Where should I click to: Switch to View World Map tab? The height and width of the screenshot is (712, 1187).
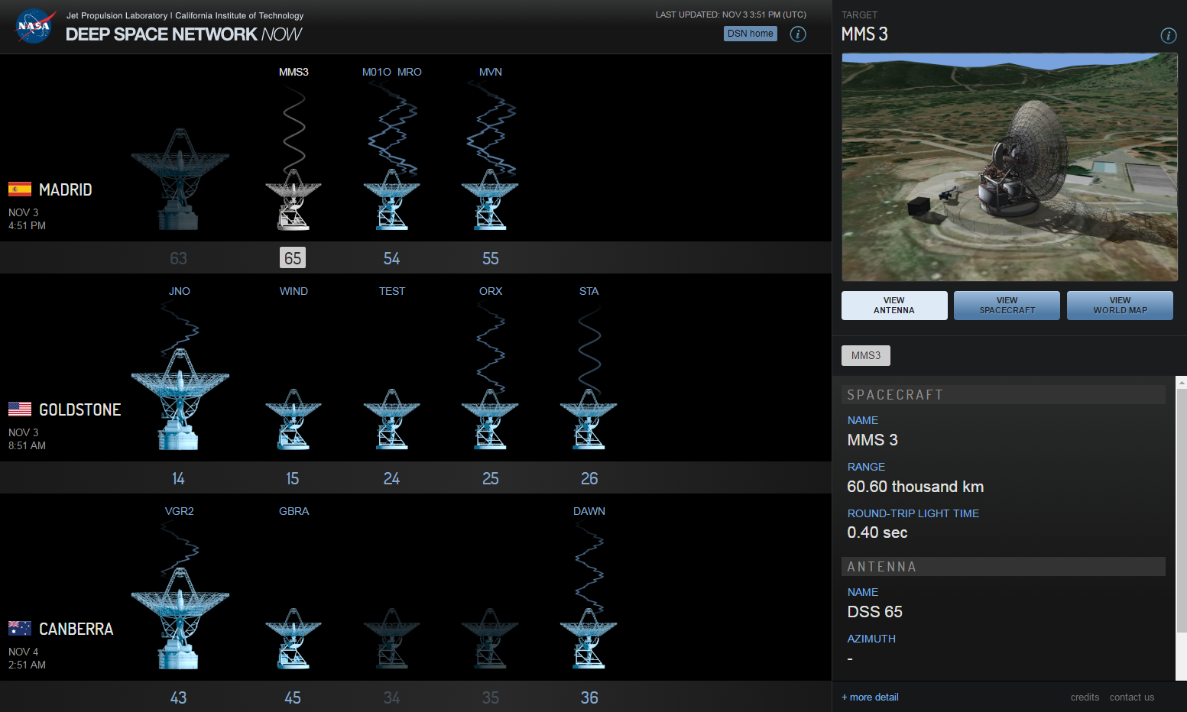tap(1120, 306)
